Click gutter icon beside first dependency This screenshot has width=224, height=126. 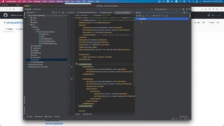pyautogui.click(x=71, y=67)
